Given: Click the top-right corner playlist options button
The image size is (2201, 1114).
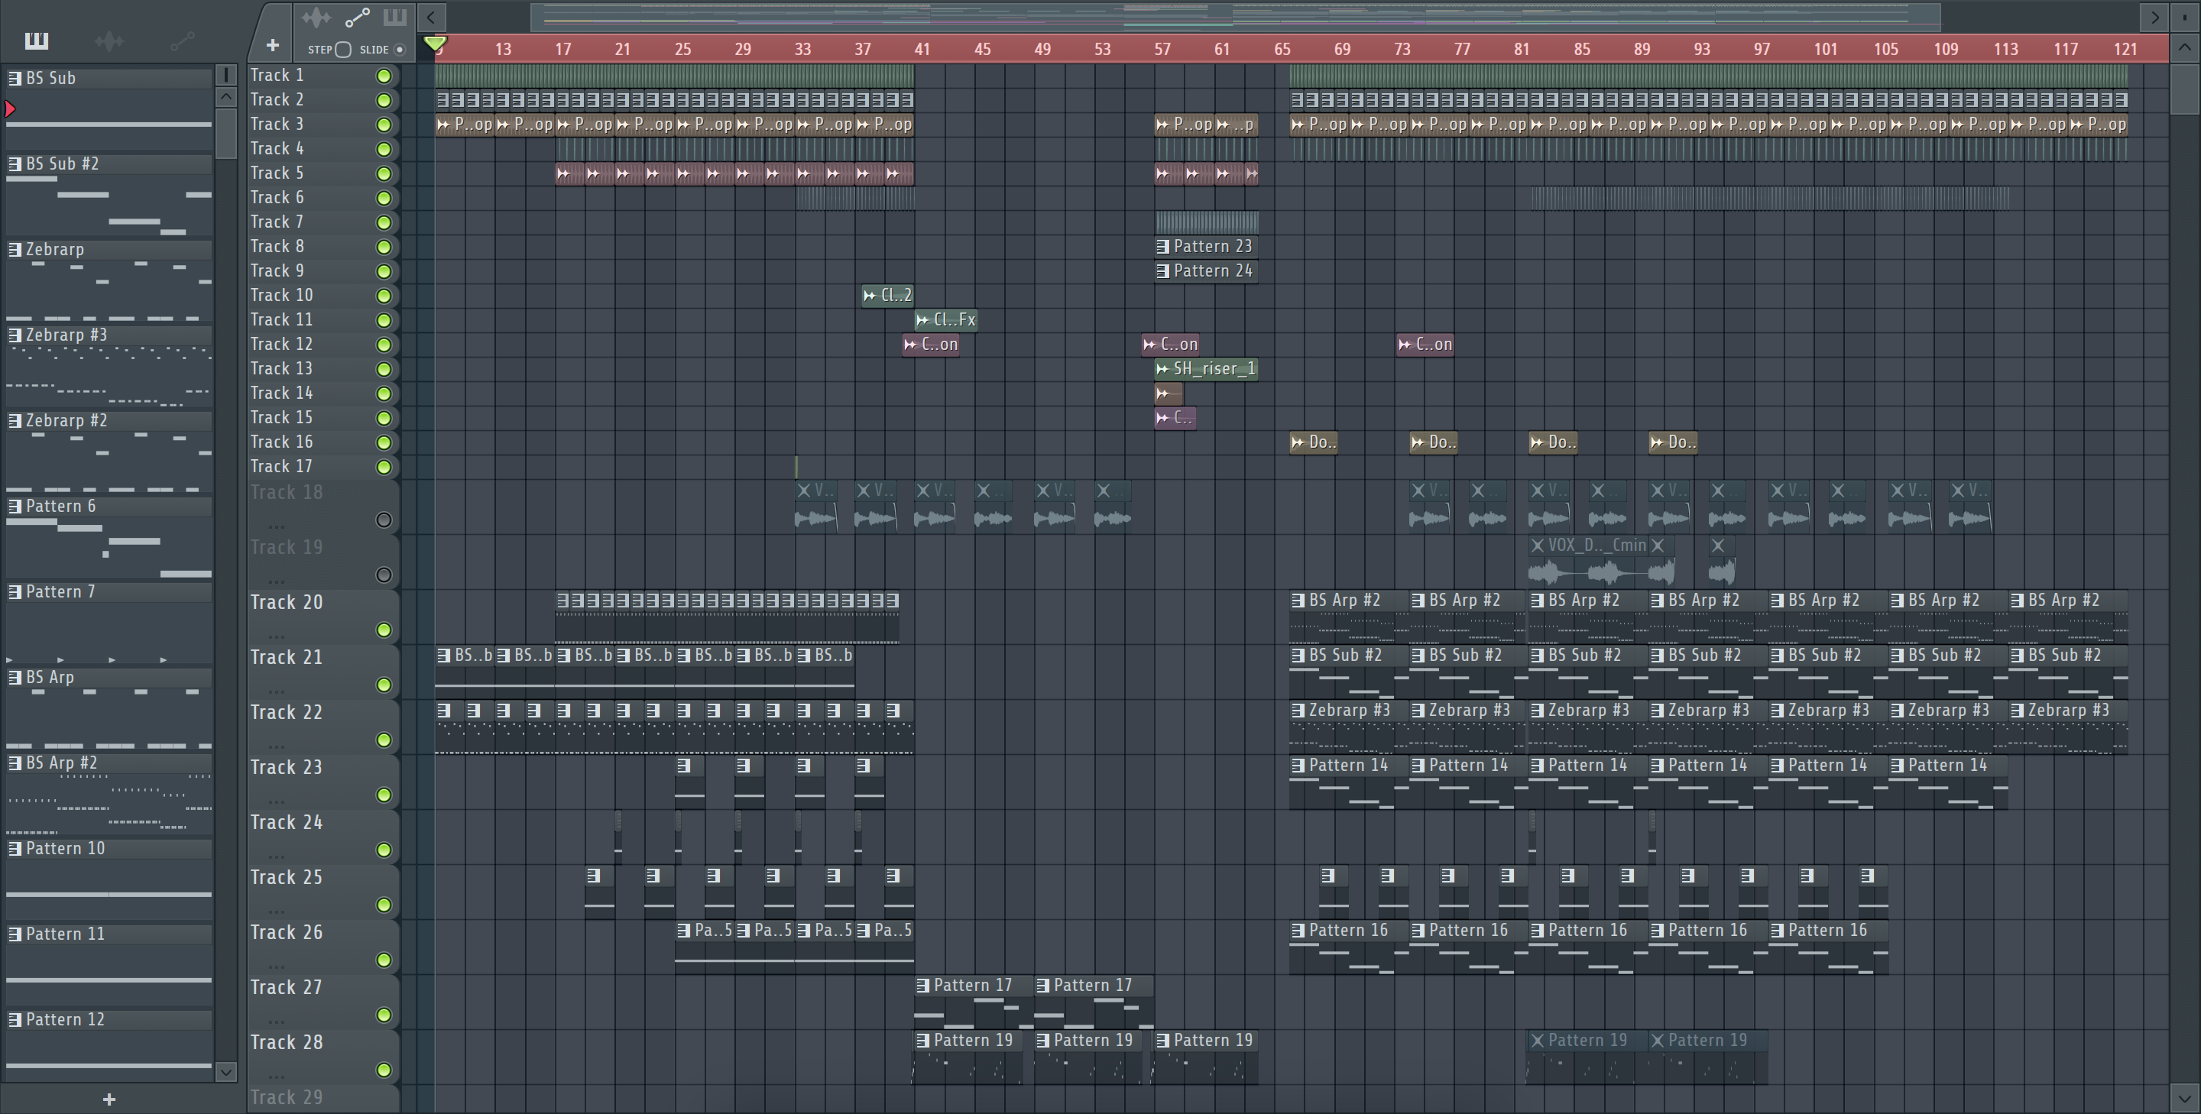Looking at the screenshot, I should click(2184, 16).
